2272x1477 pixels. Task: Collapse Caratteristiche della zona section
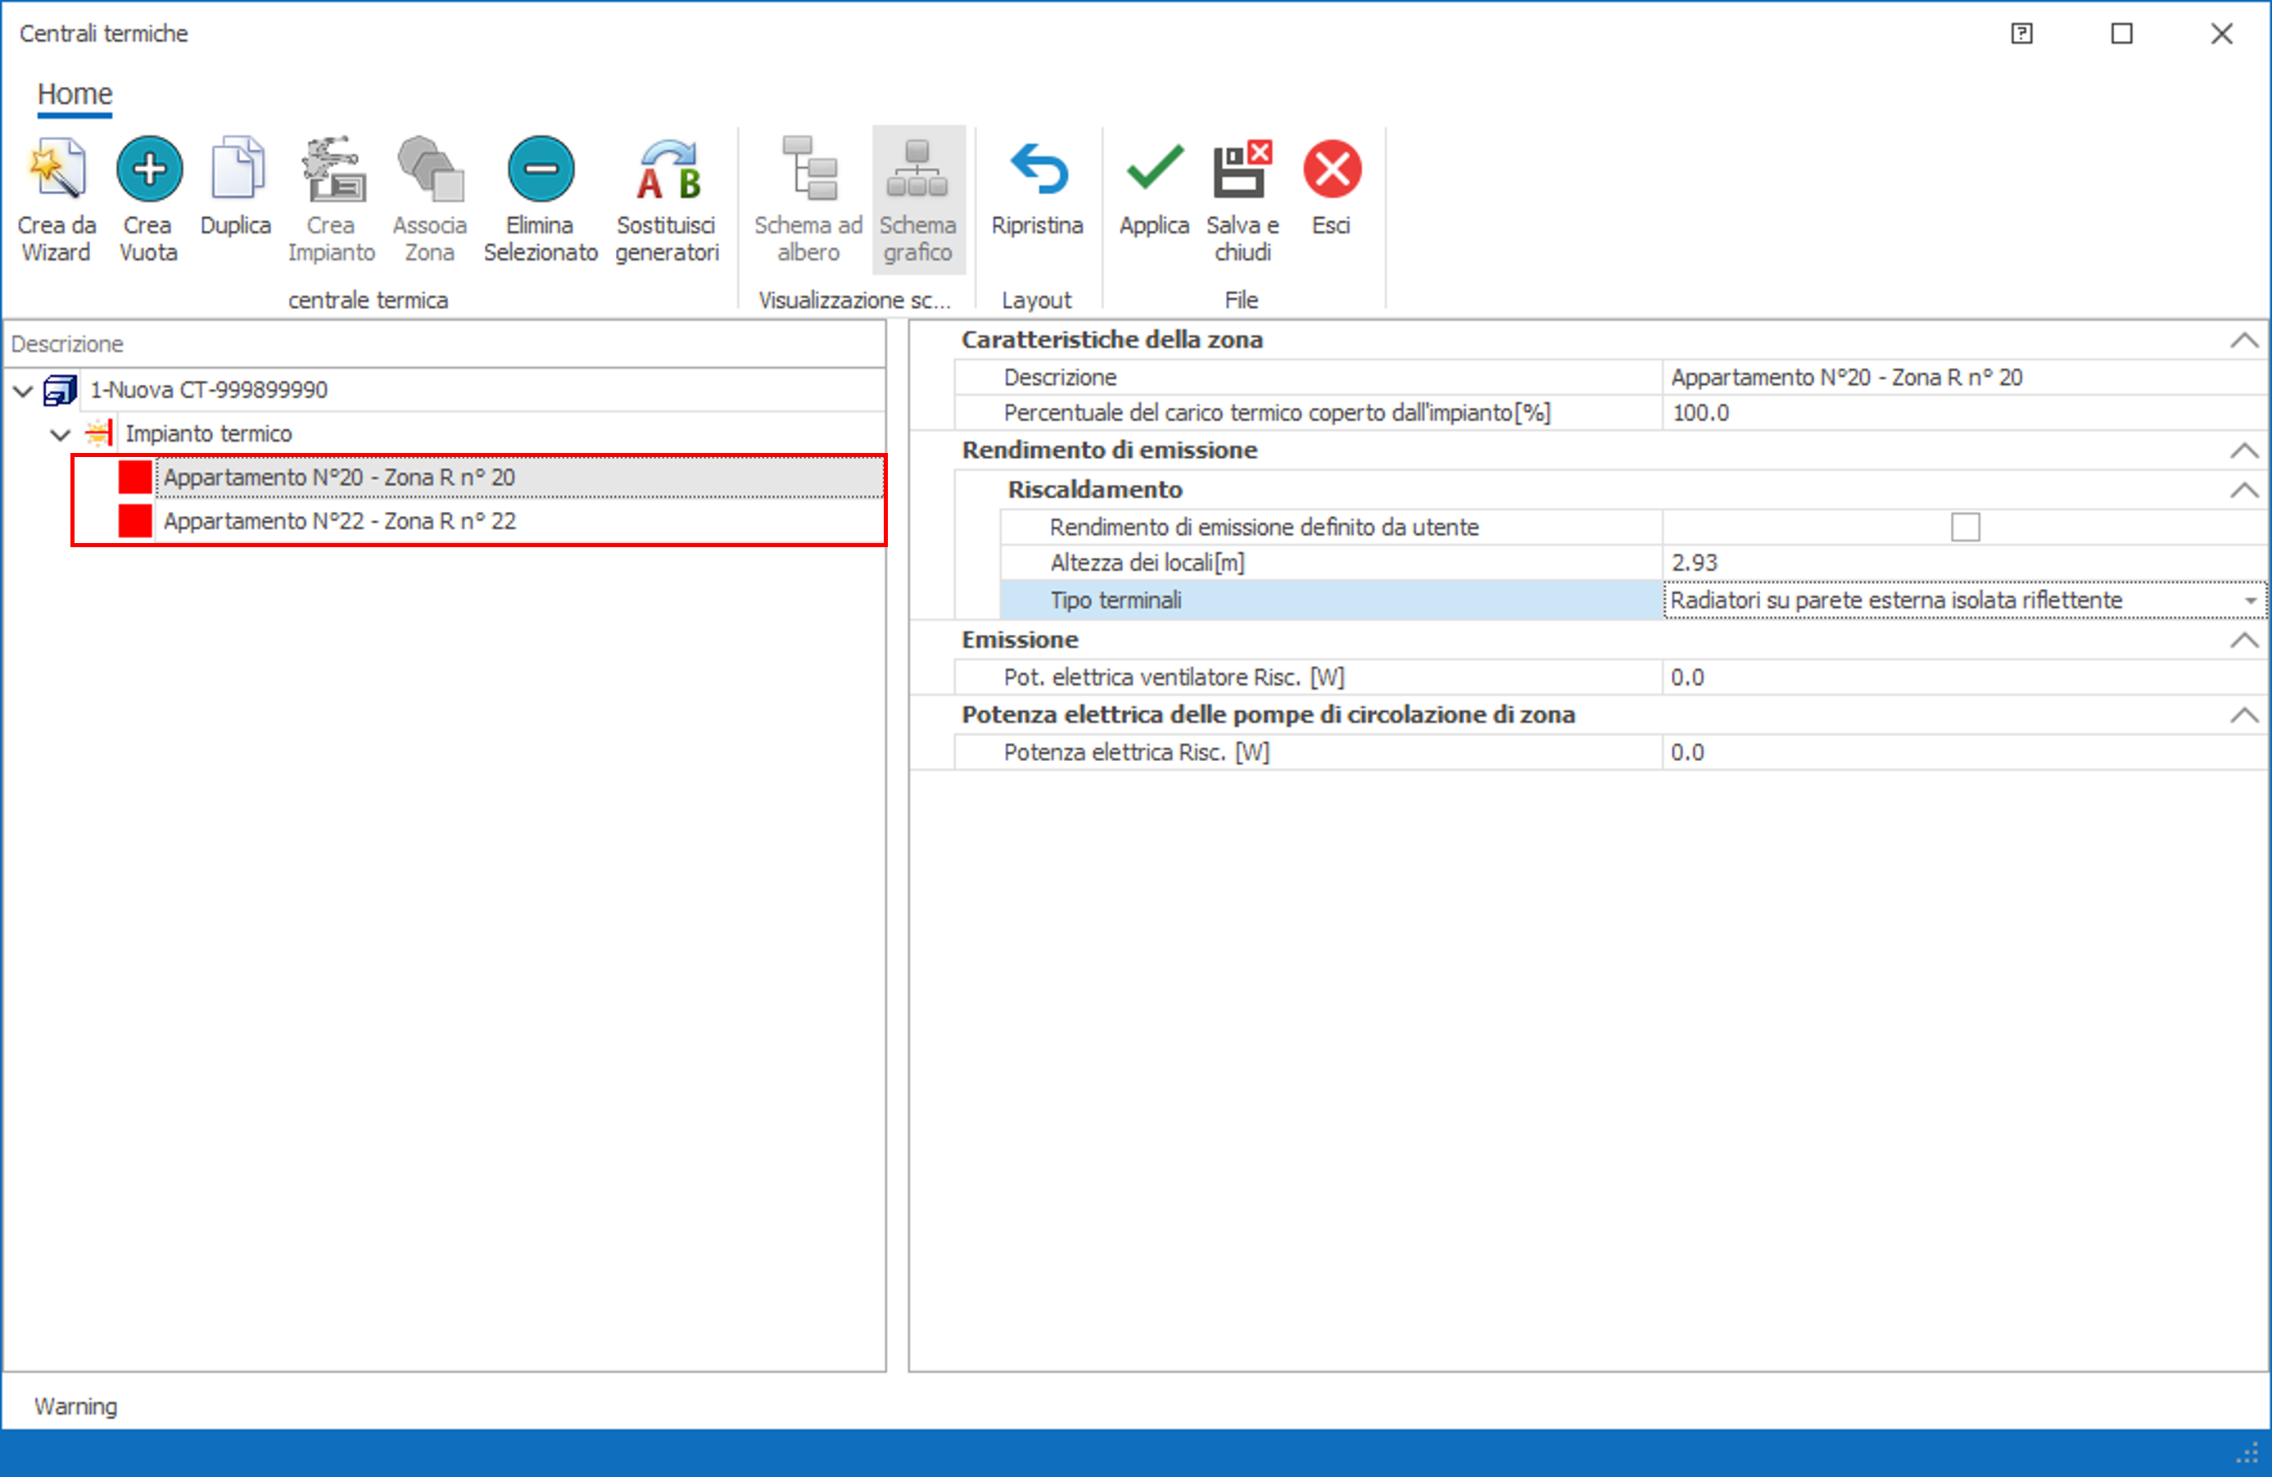(x=2243, y=341)
